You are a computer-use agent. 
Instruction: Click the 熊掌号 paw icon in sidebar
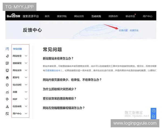(7, 78)
